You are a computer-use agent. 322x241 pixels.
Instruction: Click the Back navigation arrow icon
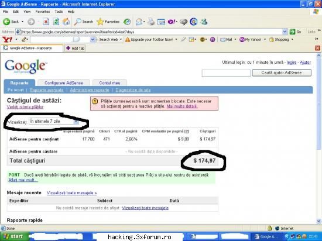6,22
